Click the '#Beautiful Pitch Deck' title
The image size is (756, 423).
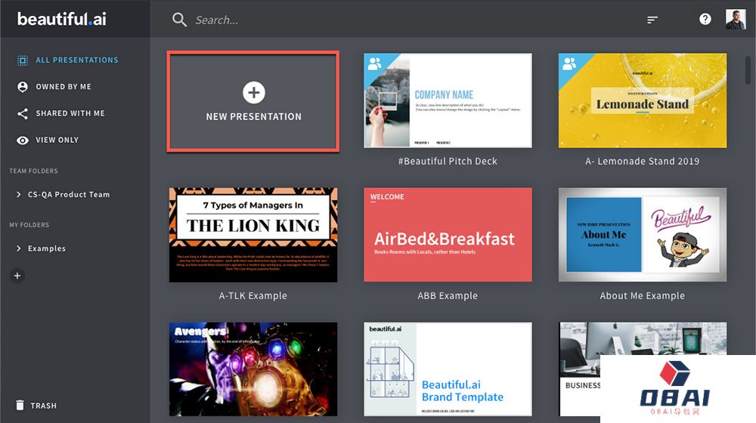tap(448, 162)
